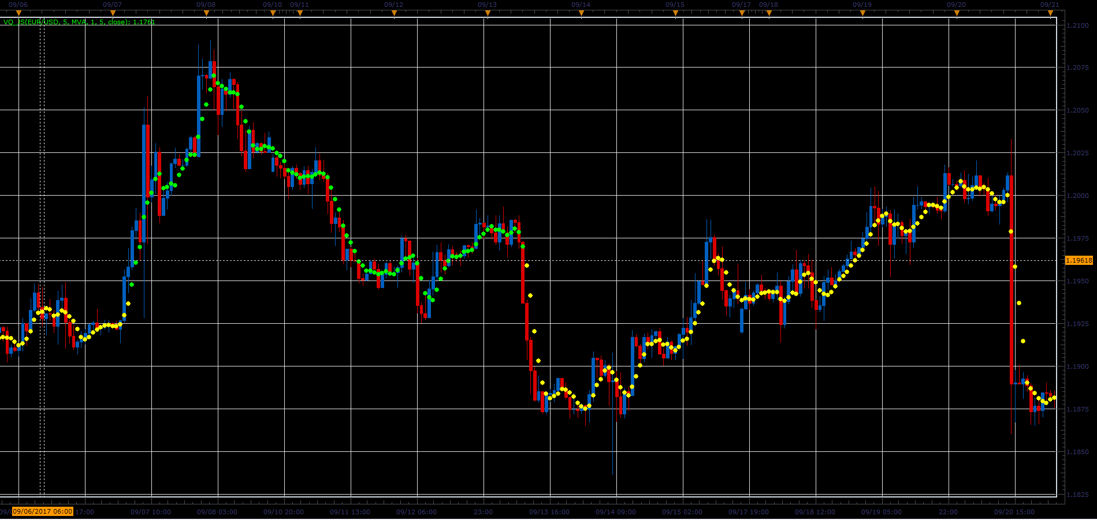Select the 1.1950 price axis label
The width and height of the screenshot is (1097, 520).
tap(1078, 281)
